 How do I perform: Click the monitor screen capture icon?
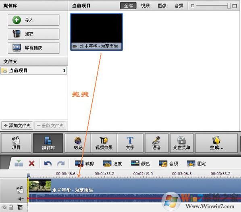pyautogui.click(x=17, y=48)
